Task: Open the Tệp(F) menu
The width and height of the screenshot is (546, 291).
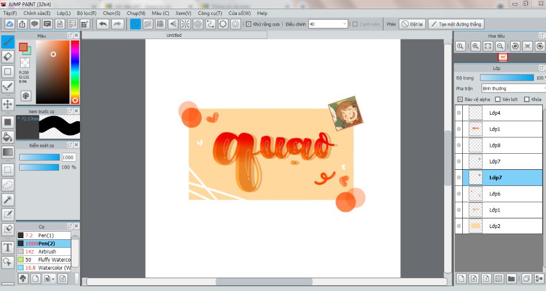Action: [10, 13]
